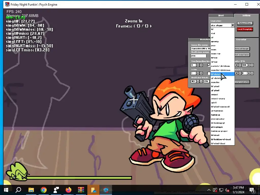Open taskbar search magnifier
The height and width of the screenshot is (195, 260).
pyautogui.click(x=18, y=190)
